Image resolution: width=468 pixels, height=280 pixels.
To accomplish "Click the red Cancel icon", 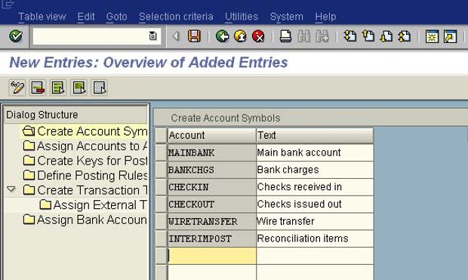I will coord(258,36).
